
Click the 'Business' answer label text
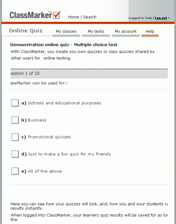click(x=37, y=120)
